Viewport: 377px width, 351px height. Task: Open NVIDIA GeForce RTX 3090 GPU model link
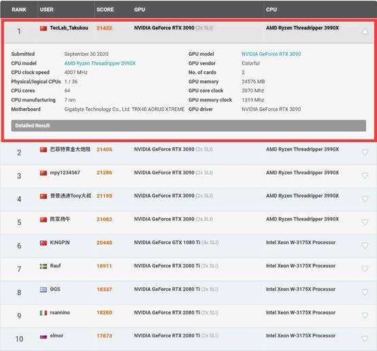coord(272,54)
